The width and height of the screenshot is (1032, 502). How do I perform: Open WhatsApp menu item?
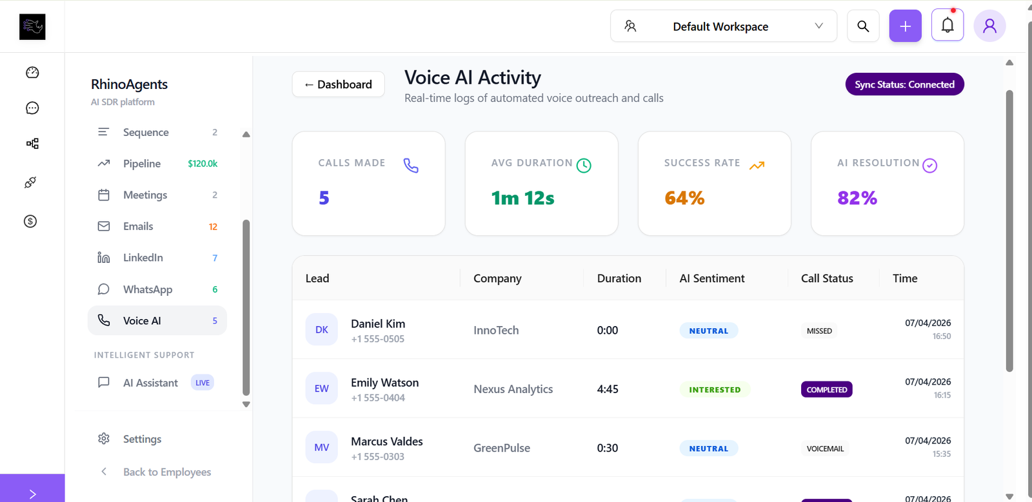tap(157, 289)
